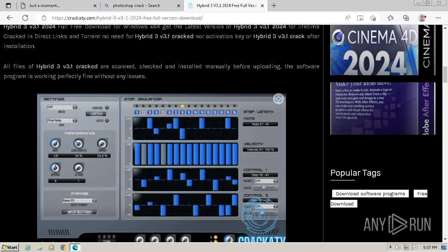This screenshot has width=448, height=252.
Task: Switch to the 'Just a moment...' tab
Action: tap(58, 6)
